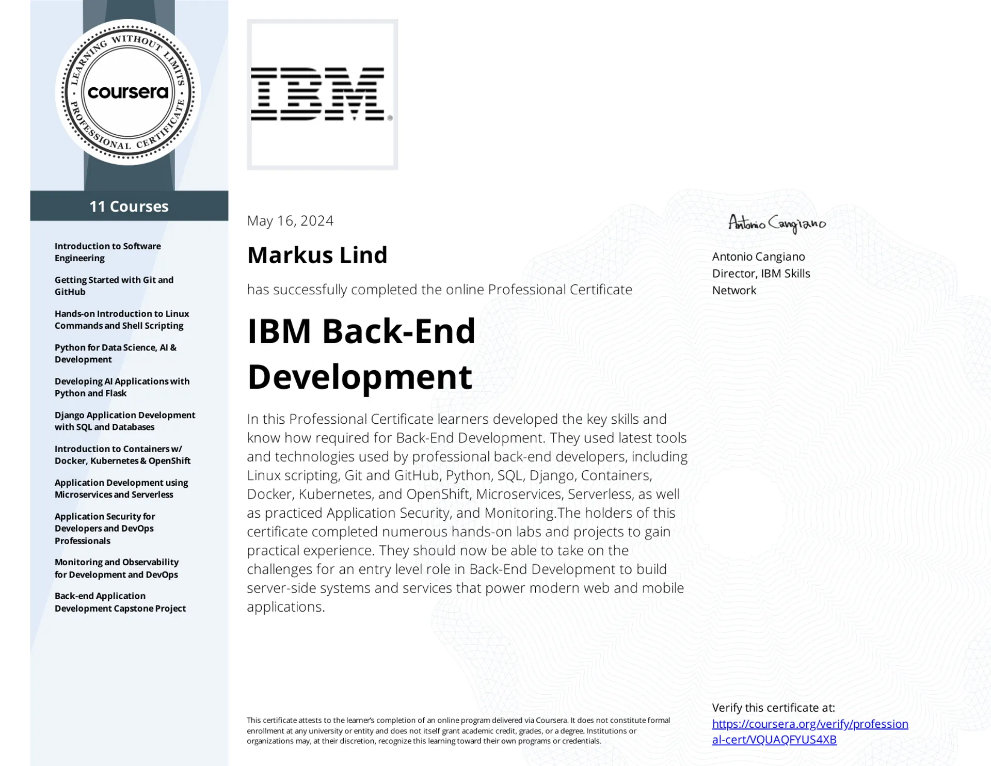
Task: Select the recipient name "Markus Lind"
Action: click(x=317, y=255)
